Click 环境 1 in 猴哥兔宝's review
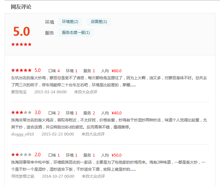The width and height of the screenshot is (220, 186). coord(72,71)
